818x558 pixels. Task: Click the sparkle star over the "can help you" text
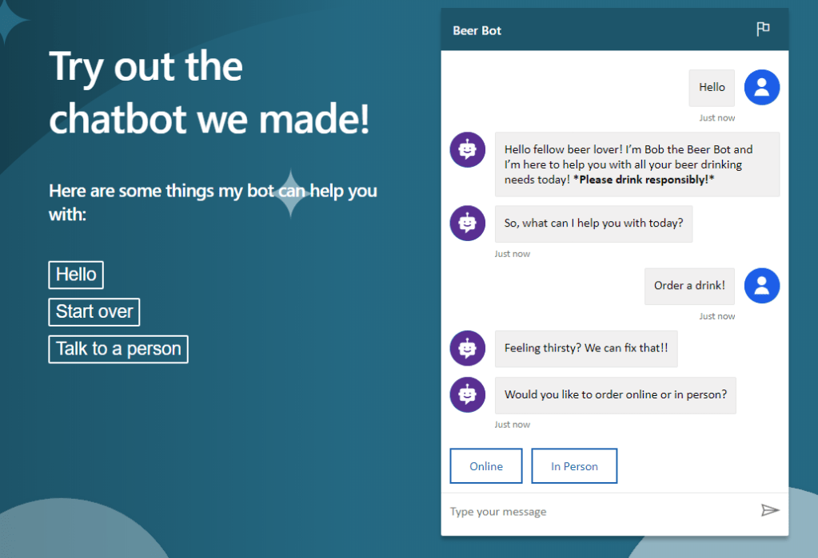point(291,193)
